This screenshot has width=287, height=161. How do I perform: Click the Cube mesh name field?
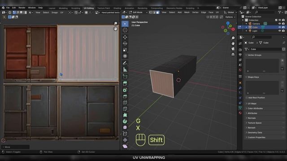[x=265, y=49]
